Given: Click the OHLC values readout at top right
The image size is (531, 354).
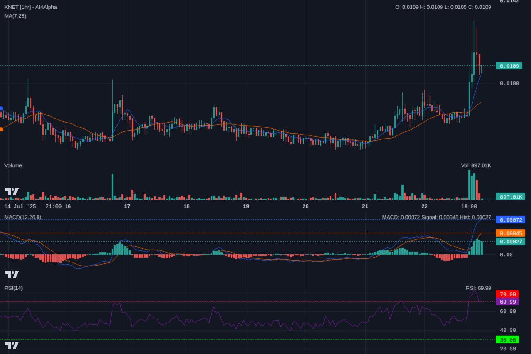Looking at the screenshot, I should 443,7.
